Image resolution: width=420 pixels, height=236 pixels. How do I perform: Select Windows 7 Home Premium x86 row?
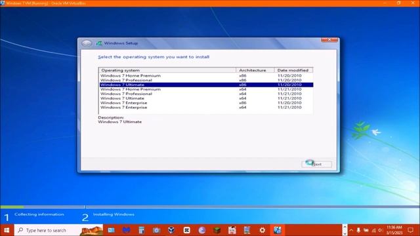click(206, 76)
